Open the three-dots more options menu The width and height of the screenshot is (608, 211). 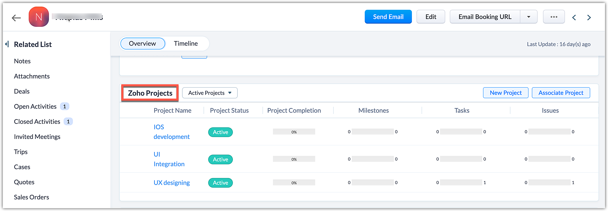[554, 17]
